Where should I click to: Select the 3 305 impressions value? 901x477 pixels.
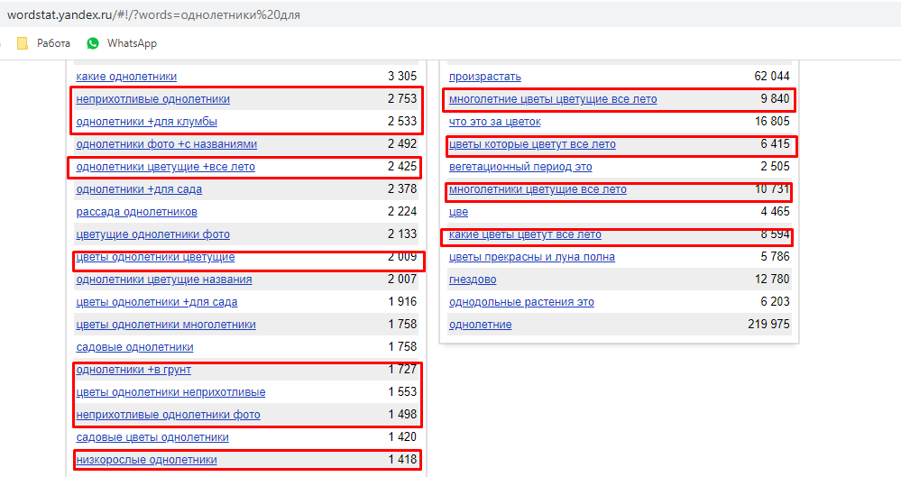(x=402, y=76)
